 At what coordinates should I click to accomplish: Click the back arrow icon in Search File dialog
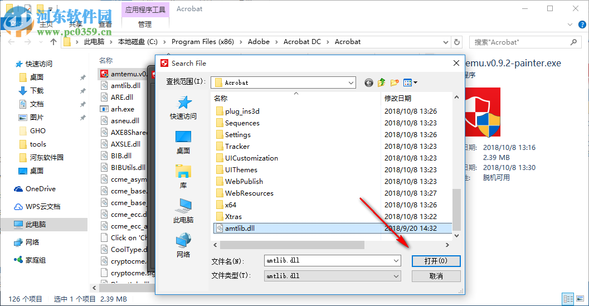(x=368, y=82)
